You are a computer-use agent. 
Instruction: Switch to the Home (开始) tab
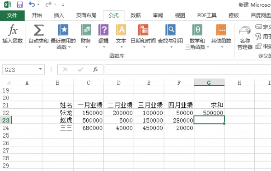click(37, 15)
